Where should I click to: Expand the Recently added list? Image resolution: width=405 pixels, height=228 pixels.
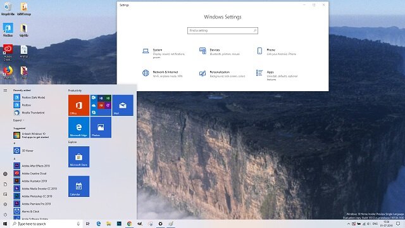(18, 120)
